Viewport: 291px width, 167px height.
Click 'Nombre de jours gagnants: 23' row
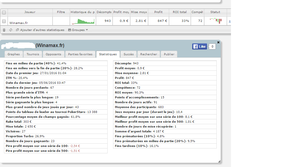tap(56, 141)
